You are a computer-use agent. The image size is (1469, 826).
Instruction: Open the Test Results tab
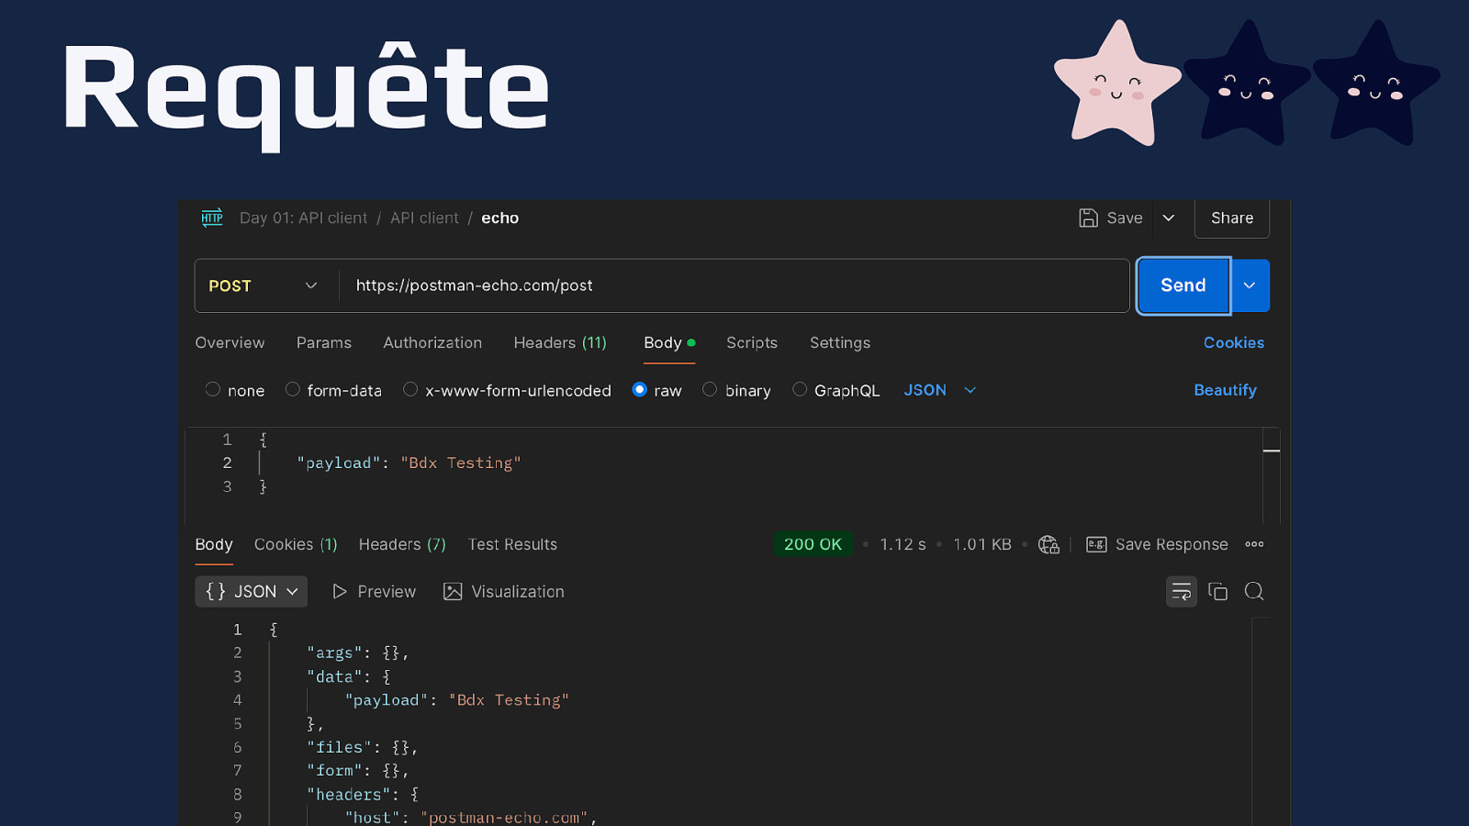[512, 544]
